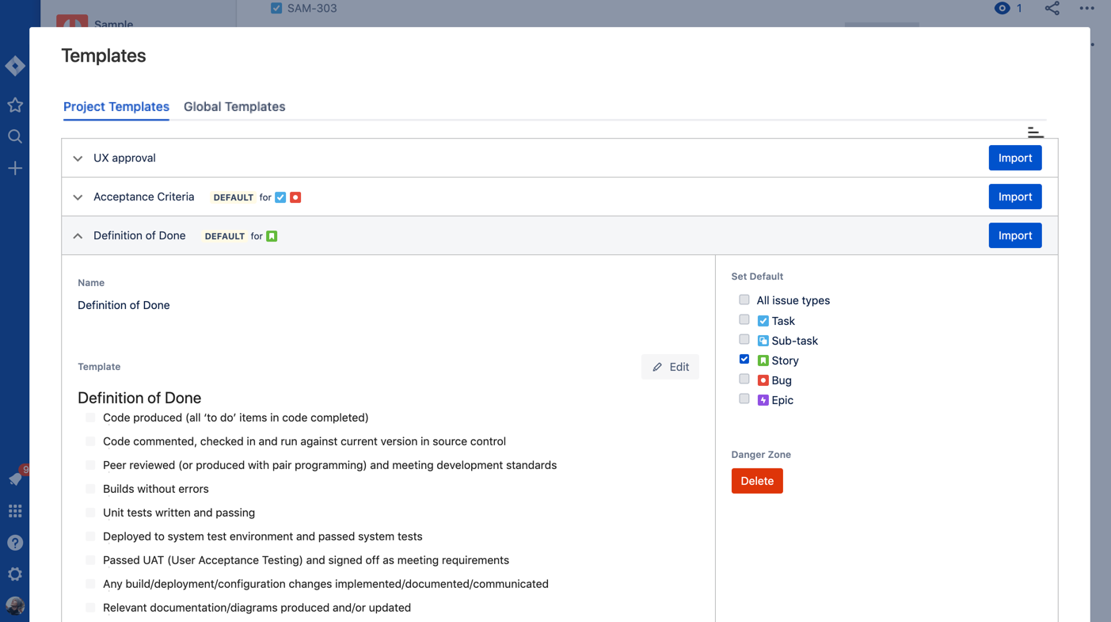Select the Project Templates tab
1111x622 pixels.
pyautogui.click(x=116, y=106)
